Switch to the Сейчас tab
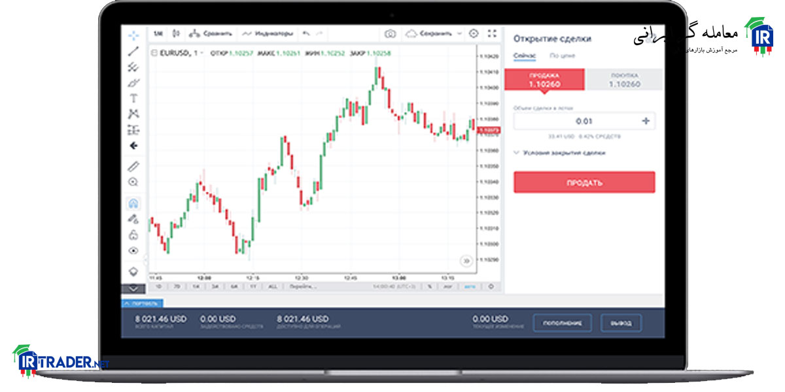785x392 pixels. [x=524, y=56]
